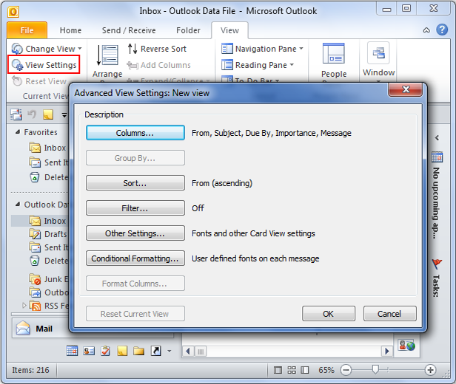Switch to Tasks via bottom icon

tap(106, 351)
